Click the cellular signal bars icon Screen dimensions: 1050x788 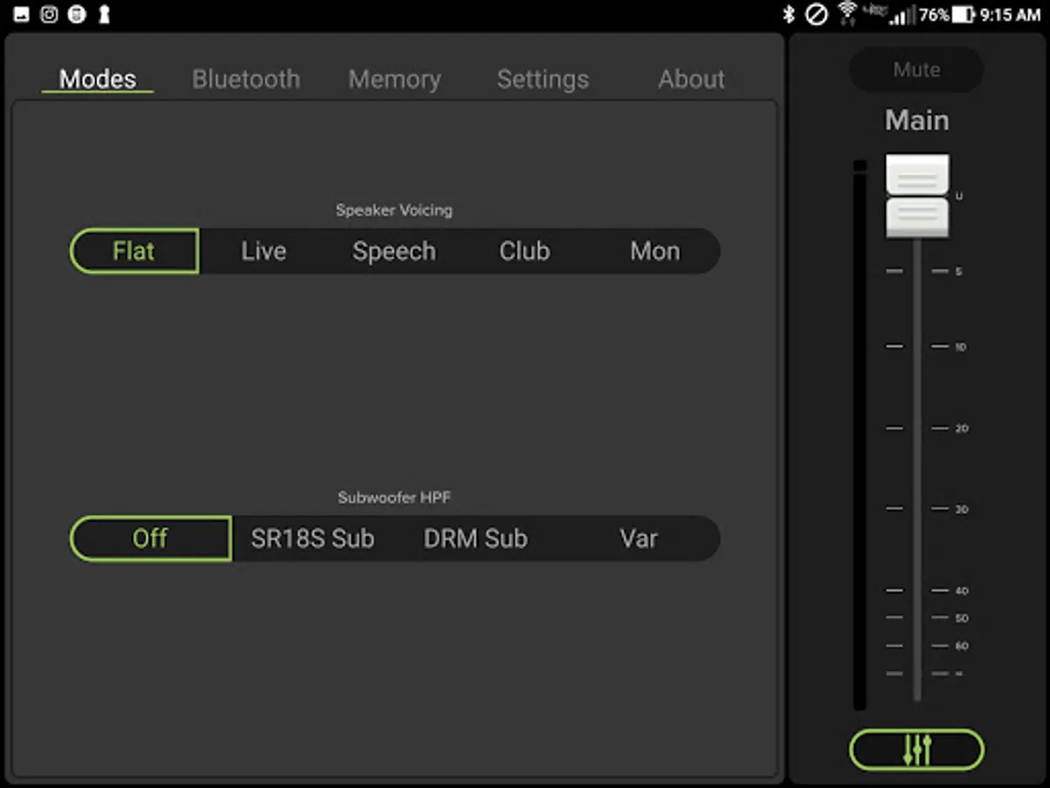point(904,15)
